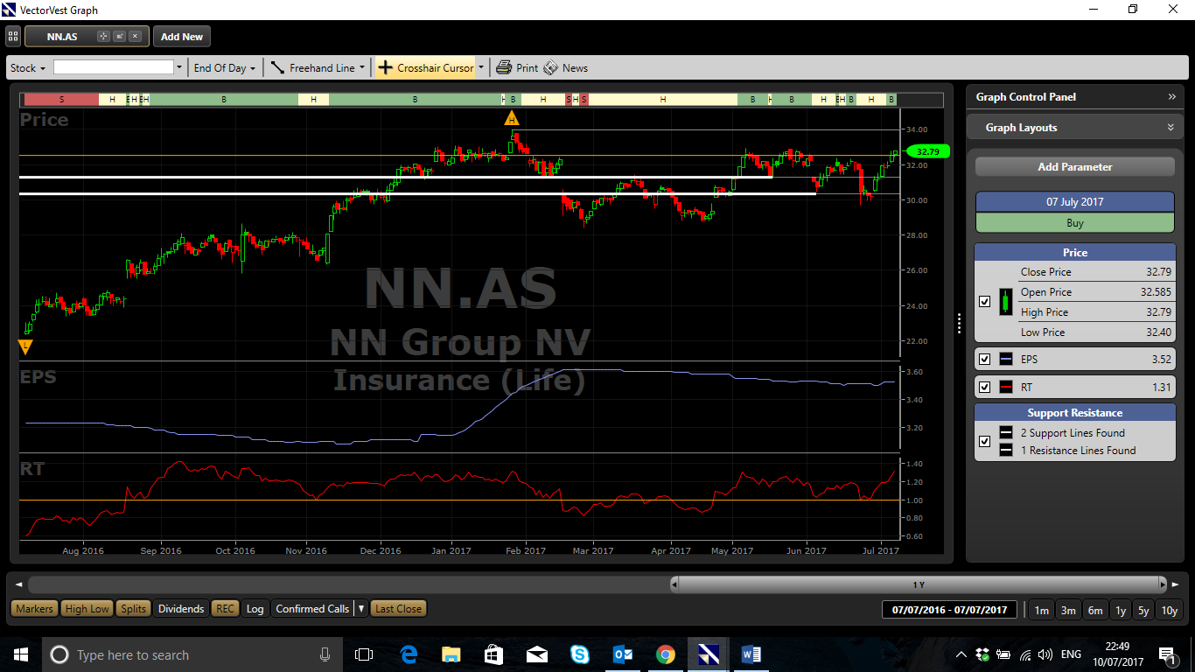Open the symbol search box dropdown arrow
This screenshot has height=672, width=1195.
point(179,67)
